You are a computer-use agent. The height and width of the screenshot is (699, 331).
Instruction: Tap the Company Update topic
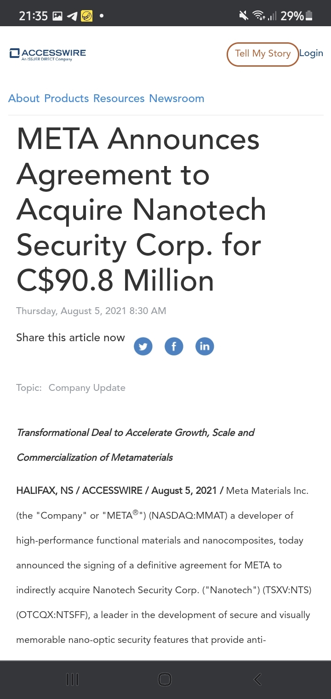click(87, 388)
